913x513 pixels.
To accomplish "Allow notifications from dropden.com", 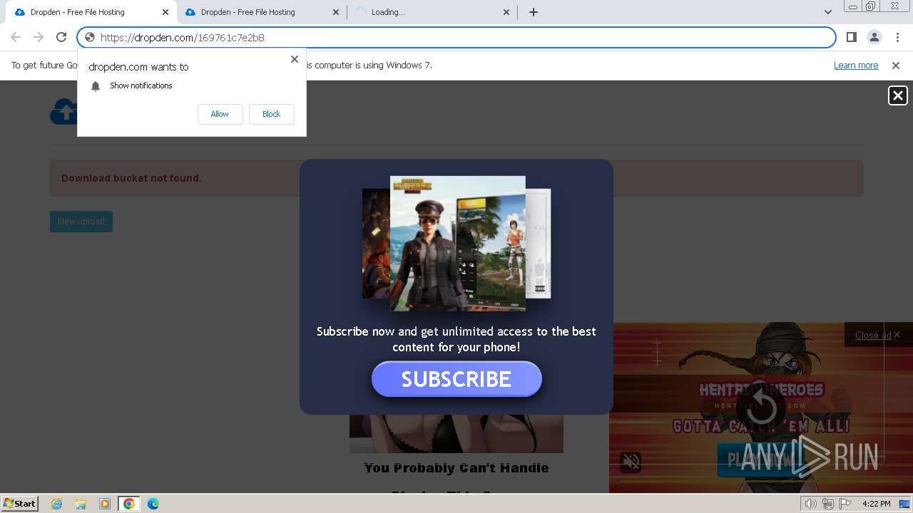I will (220, 114).
